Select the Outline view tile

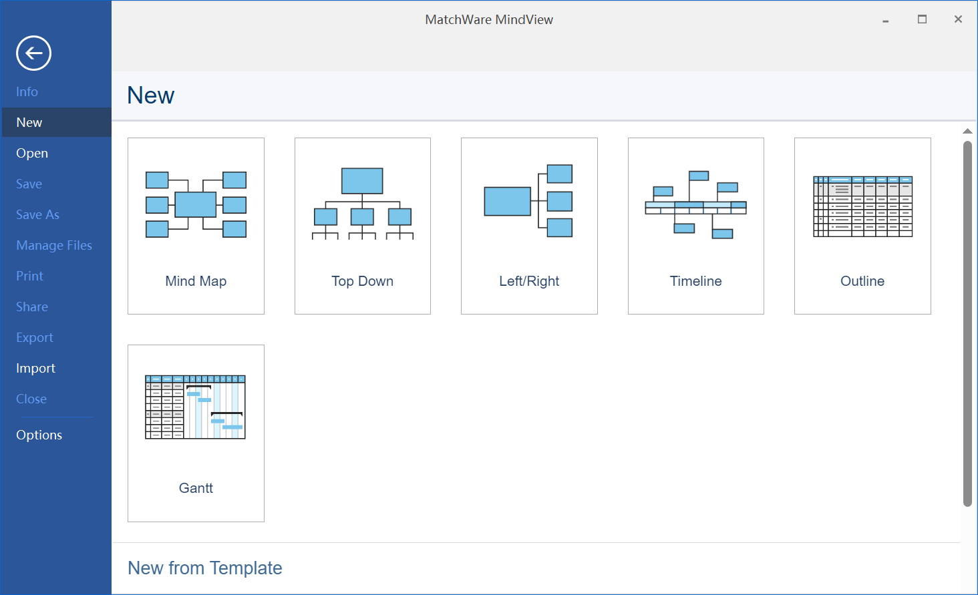(862, 226)
